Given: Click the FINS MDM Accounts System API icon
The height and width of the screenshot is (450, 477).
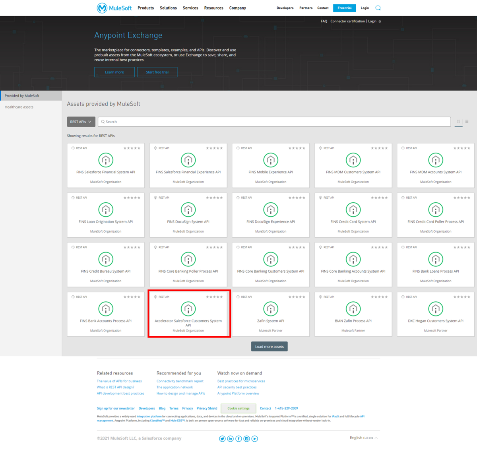Looking at the screenshot, I should [436, 160].
